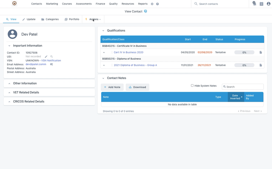
Task: Open the Quality menu
Action: pyautogui.click(x=113, y=4)
